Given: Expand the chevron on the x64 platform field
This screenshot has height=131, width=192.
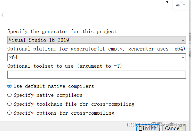Looking at the screenshot, I should point(183,58).
